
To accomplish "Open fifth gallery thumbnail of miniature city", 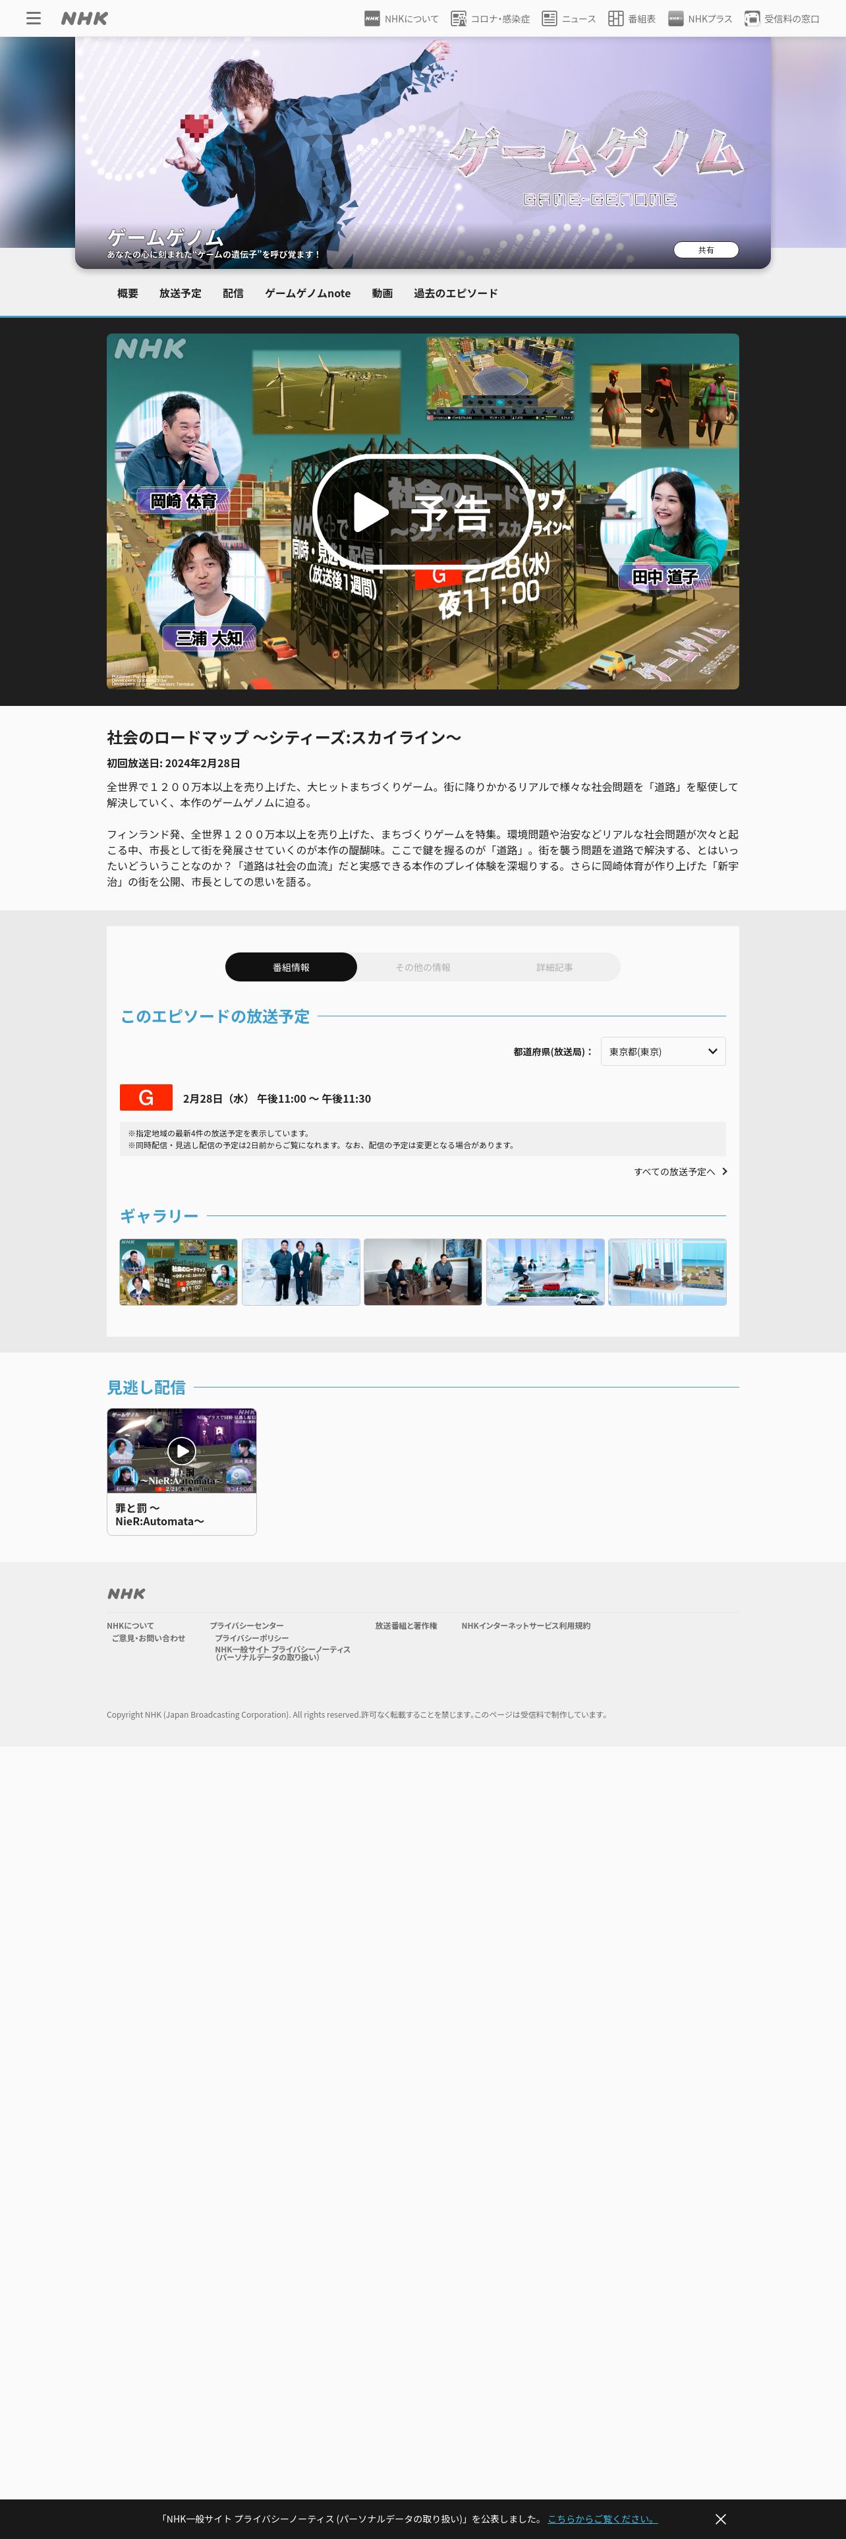I will 667,1271.
